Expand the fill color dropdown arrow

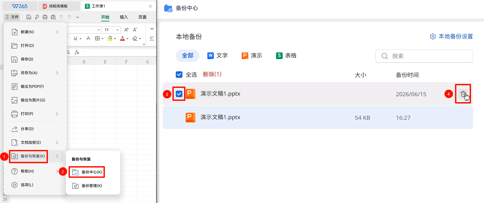(115, 39)
